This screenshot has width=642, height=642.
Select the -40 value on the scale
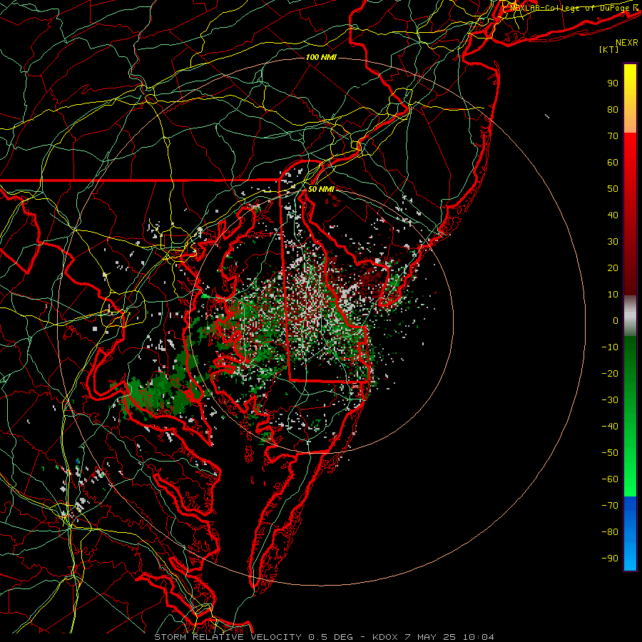[610, 427]
